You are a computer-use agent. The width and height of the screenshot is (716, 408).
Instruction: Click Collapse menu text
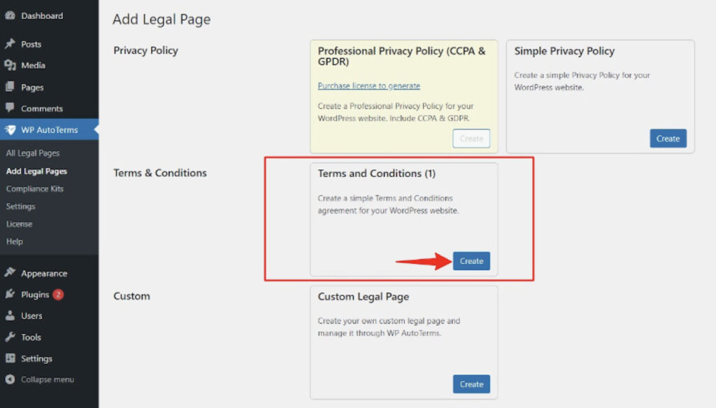[x=48, y=379]
